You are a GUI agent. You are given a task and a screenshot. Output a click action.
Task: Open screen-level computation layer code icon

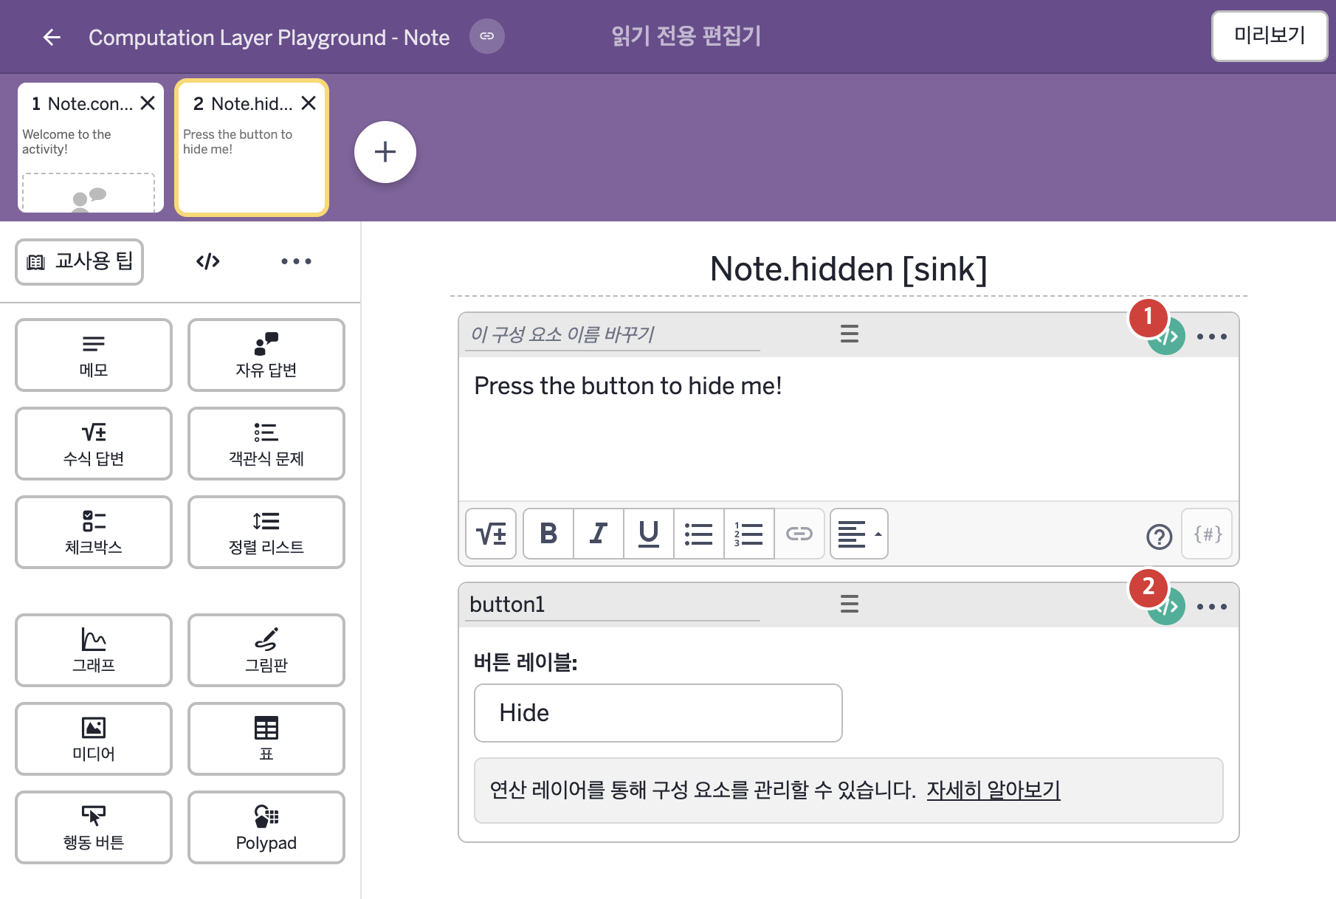coord(208,261)
